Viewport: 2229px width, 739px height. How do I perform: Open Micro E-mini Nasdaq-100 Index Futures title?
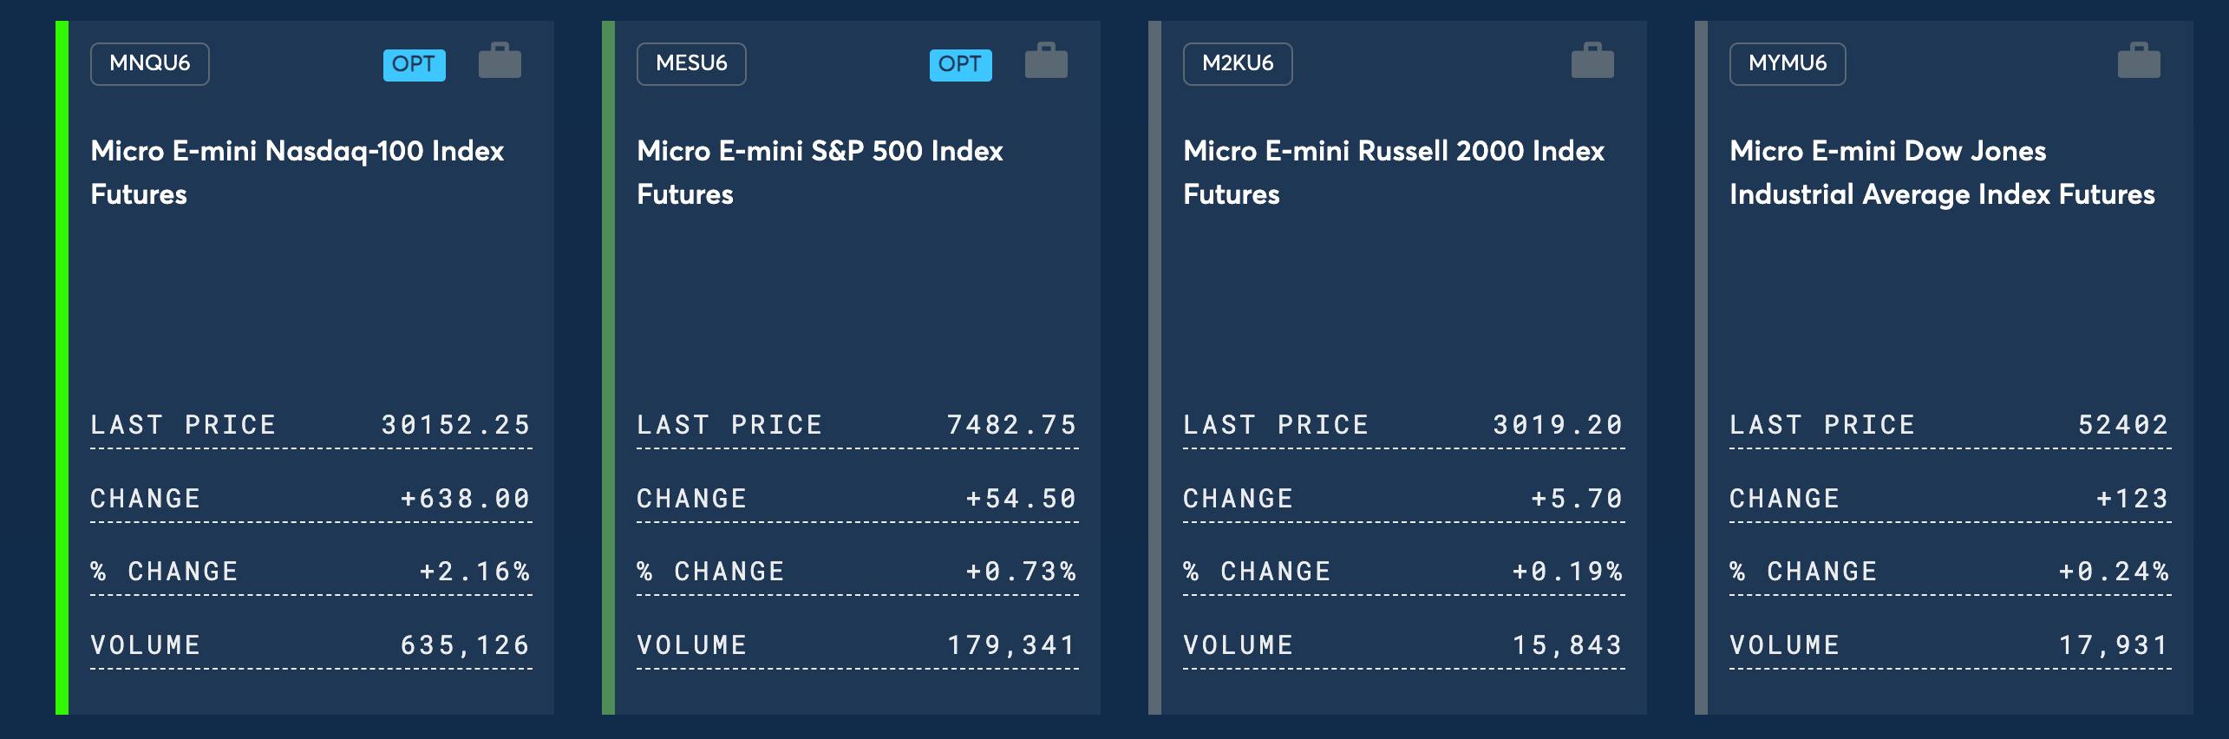point(297,173)
